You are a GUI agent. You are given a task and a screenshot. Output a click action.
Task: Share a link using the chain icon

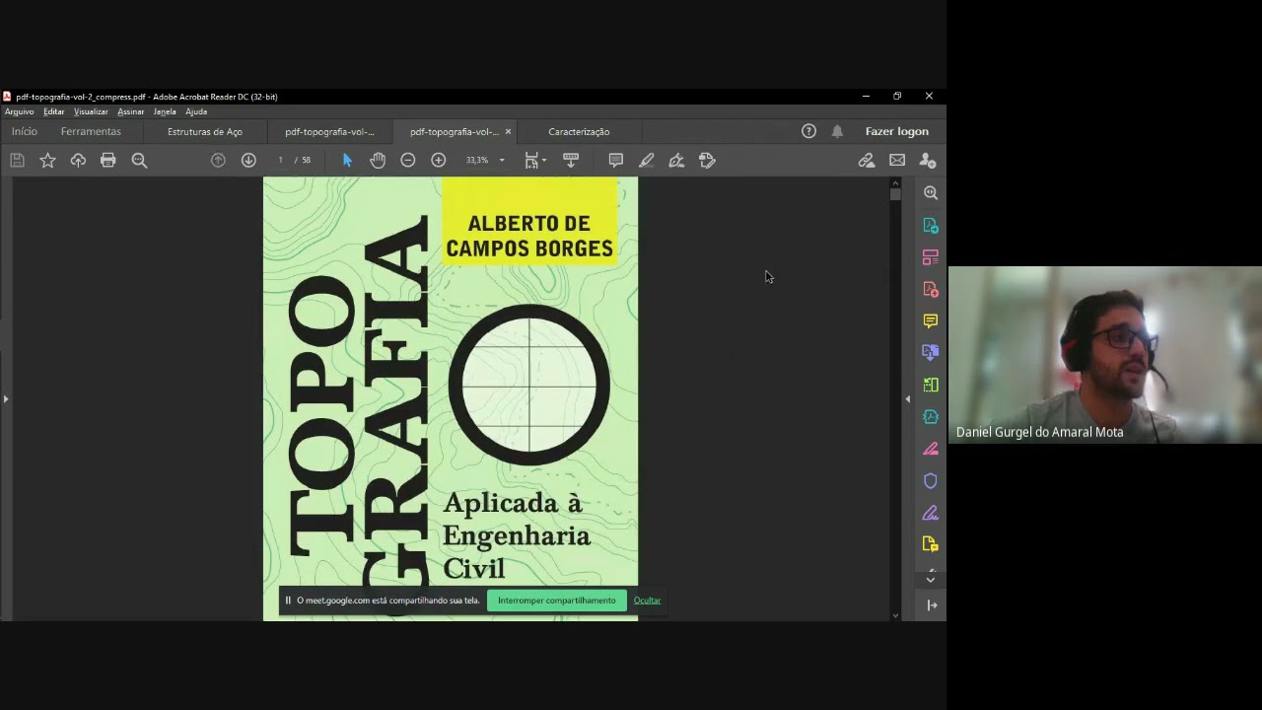pyautogui.click(x=867, y=160)
